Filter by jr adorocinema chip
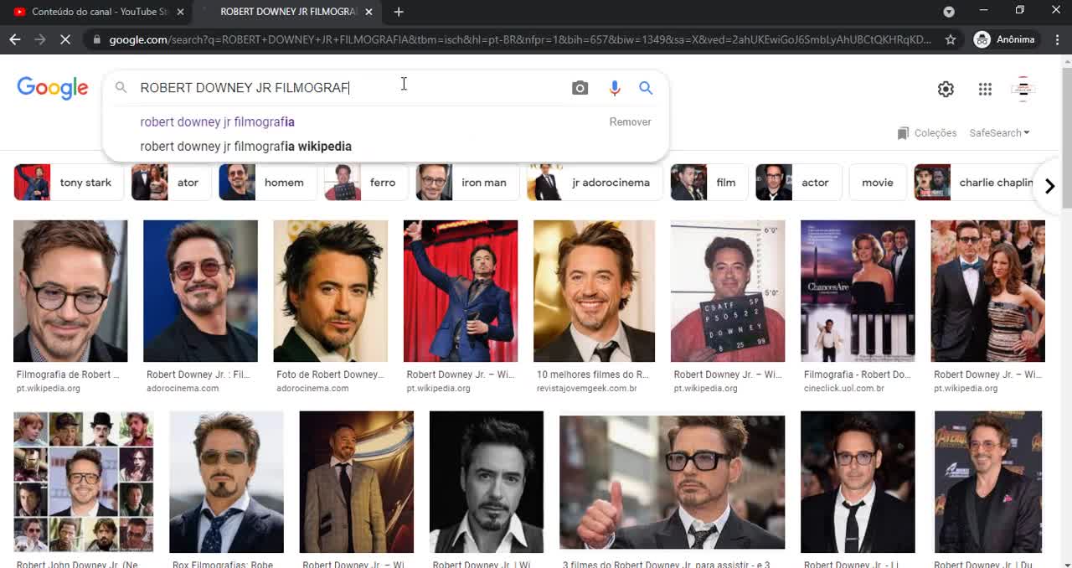The image size is (1072, 568). [595, 183]
